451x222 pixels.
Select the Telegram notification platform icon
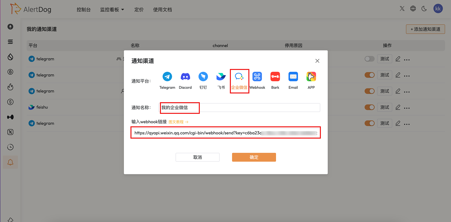[x=167, y=76]
